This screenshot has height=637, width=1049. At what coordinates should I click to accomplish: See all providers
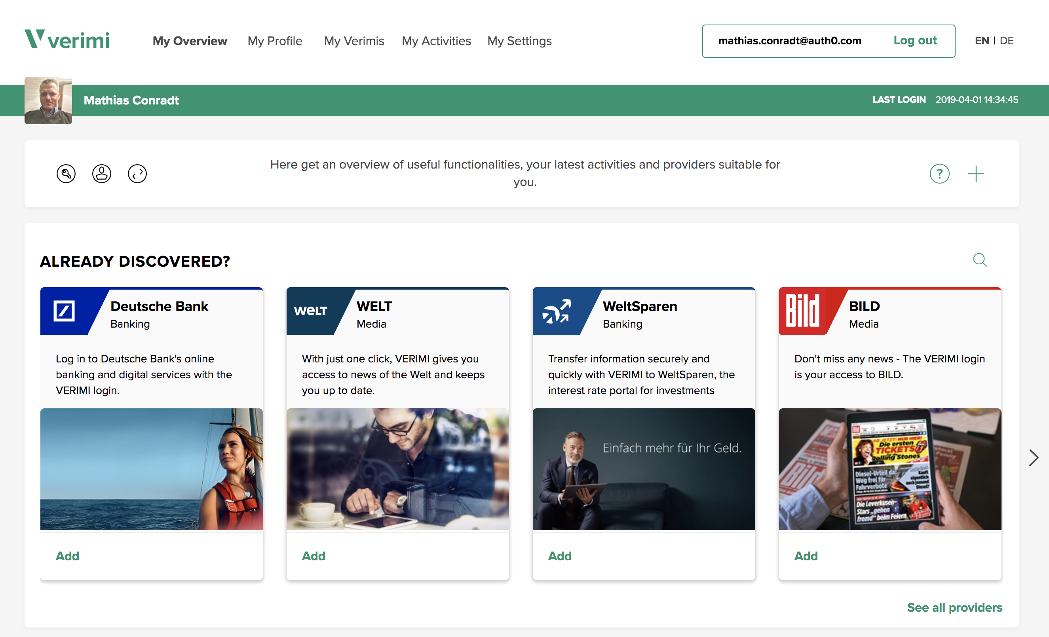coord(954,607)
